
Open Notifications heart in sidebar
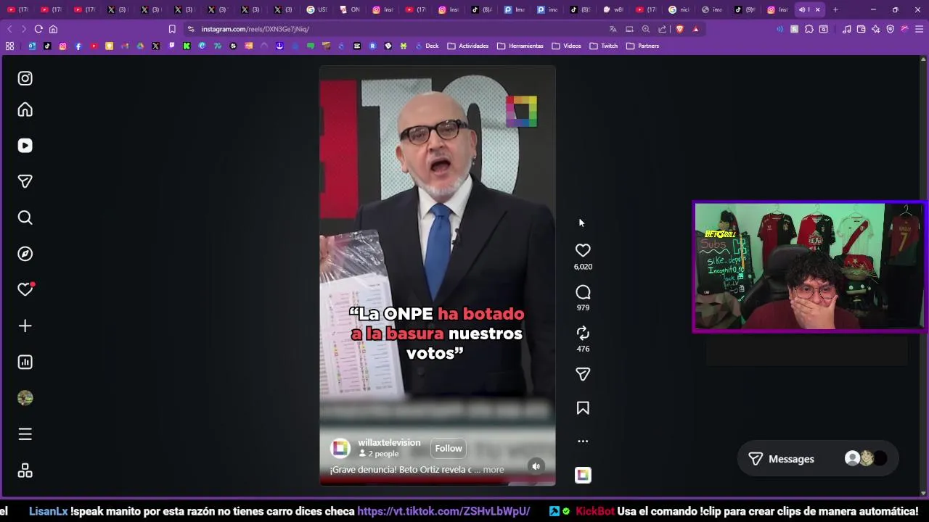click(25, 289)
